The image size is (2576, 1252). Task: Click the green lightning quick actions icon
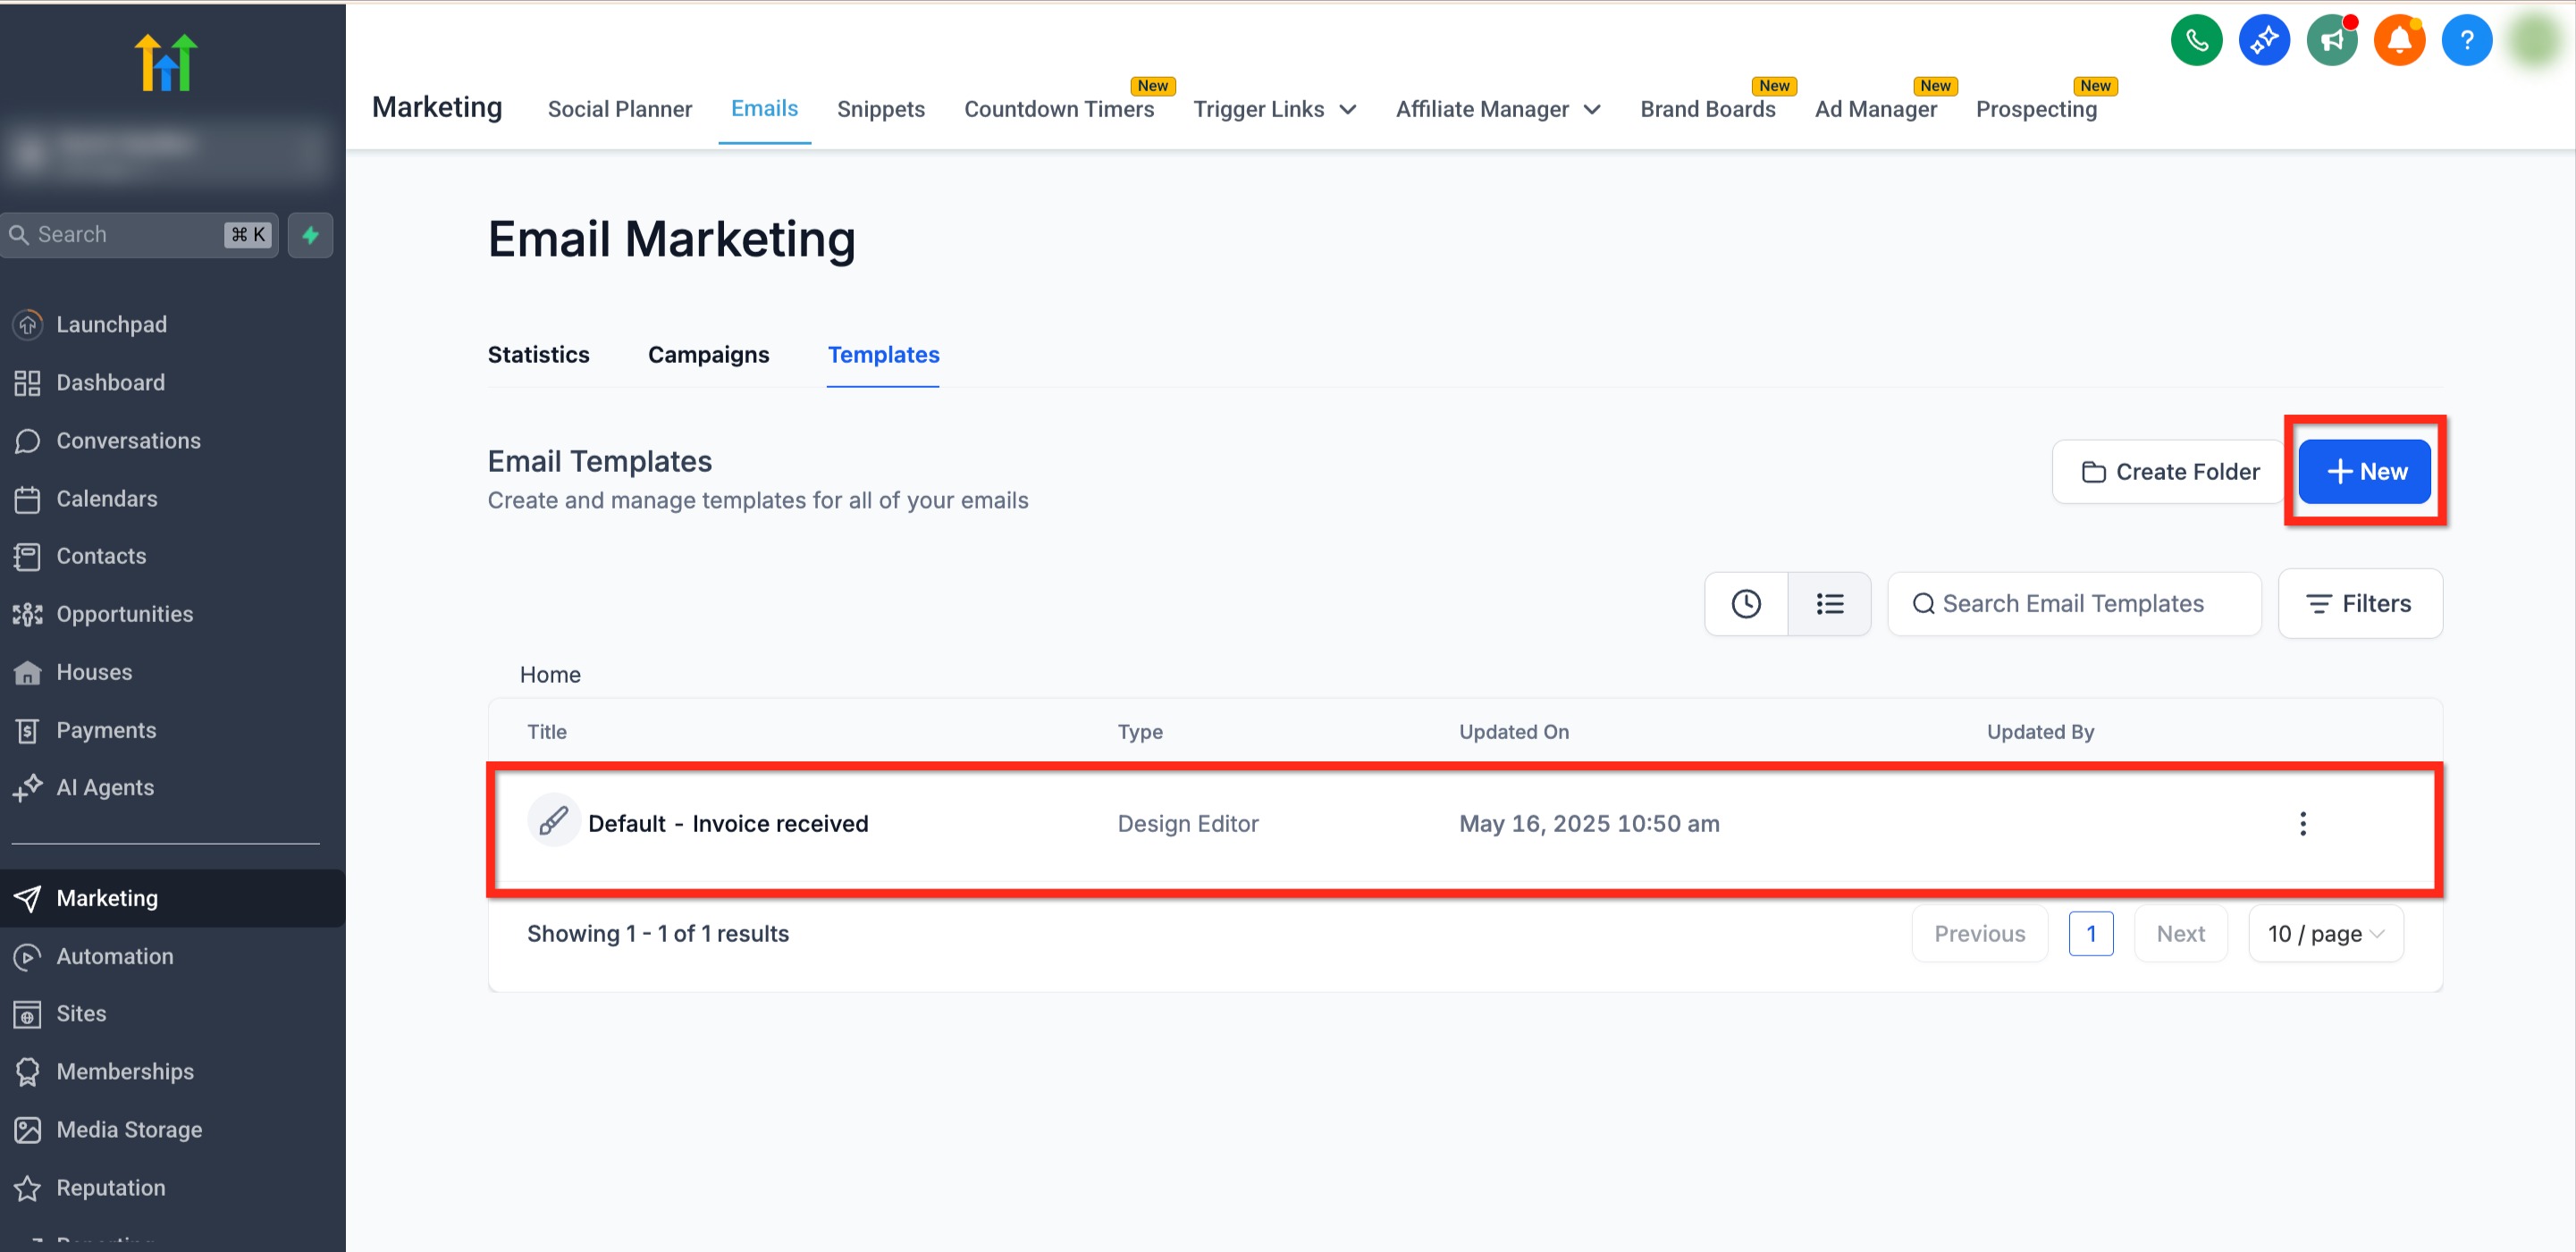pyautogui.click(x=310, y=235)
